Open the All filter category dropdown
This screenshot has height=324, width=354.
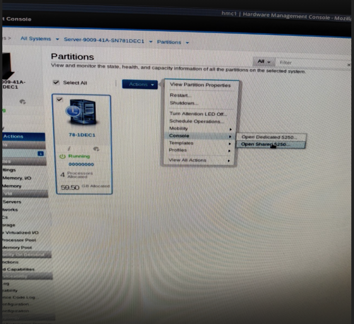(264, 61)
